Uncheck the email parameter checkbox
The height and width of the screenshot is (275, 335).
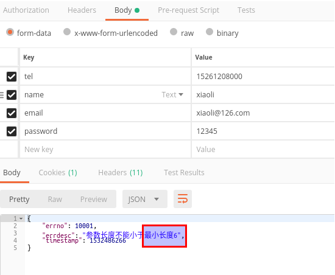[x=12, y=113]
